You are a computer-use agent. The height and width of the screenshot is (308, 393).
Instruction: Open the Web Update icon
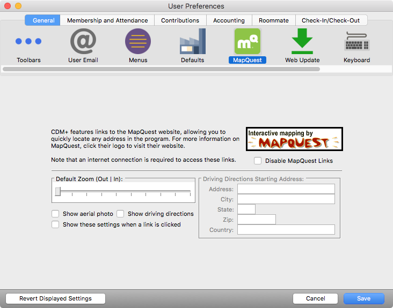pyautogui.click(x=302, y=42)
